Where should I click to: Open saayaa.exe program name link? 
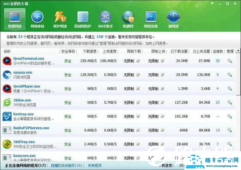coord(23,72)
